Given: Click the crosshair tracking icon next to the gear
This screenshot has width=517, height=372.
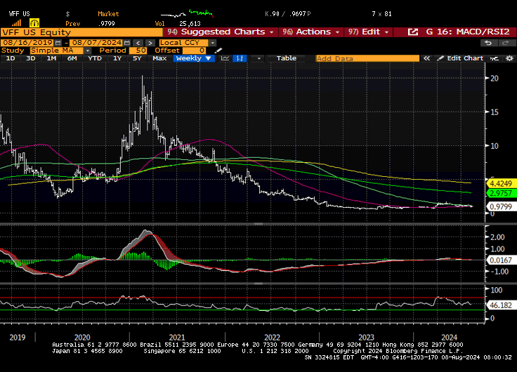Looking at the screenshot, I should pos(495,58).
